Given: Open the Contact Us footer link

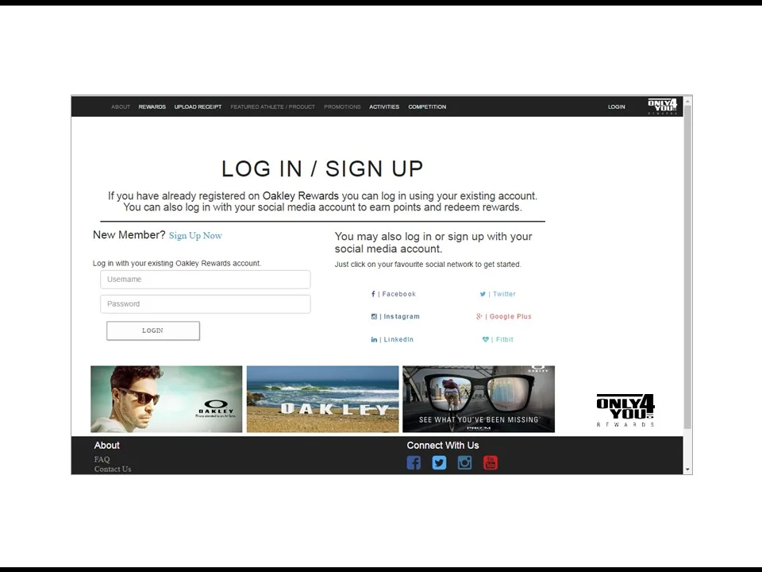Looking at the screenshot, I should 113,469.
